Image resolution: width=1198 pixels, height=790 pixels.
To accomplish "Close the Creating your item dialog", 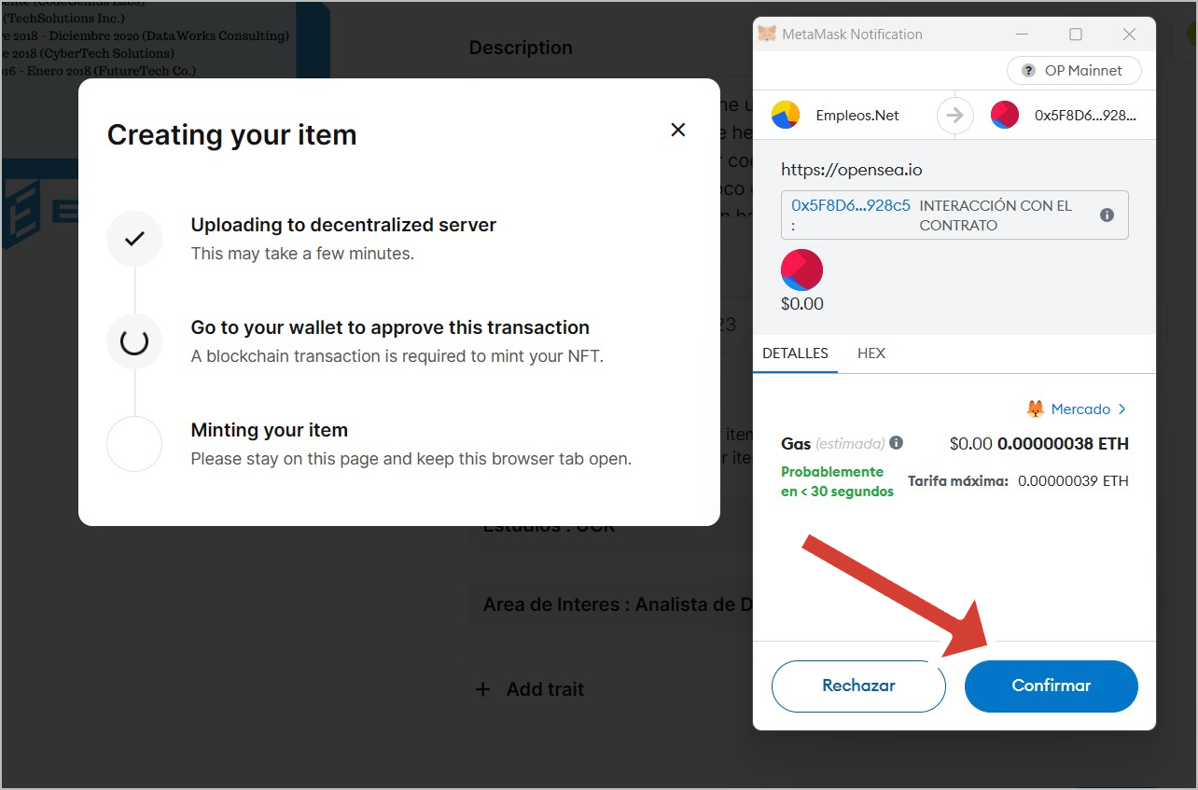I will pos(678,130).
